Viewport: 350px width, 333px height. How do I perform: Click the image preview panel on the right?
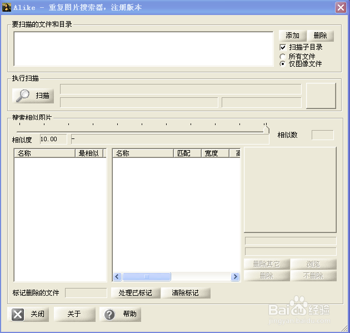point(290,190)
